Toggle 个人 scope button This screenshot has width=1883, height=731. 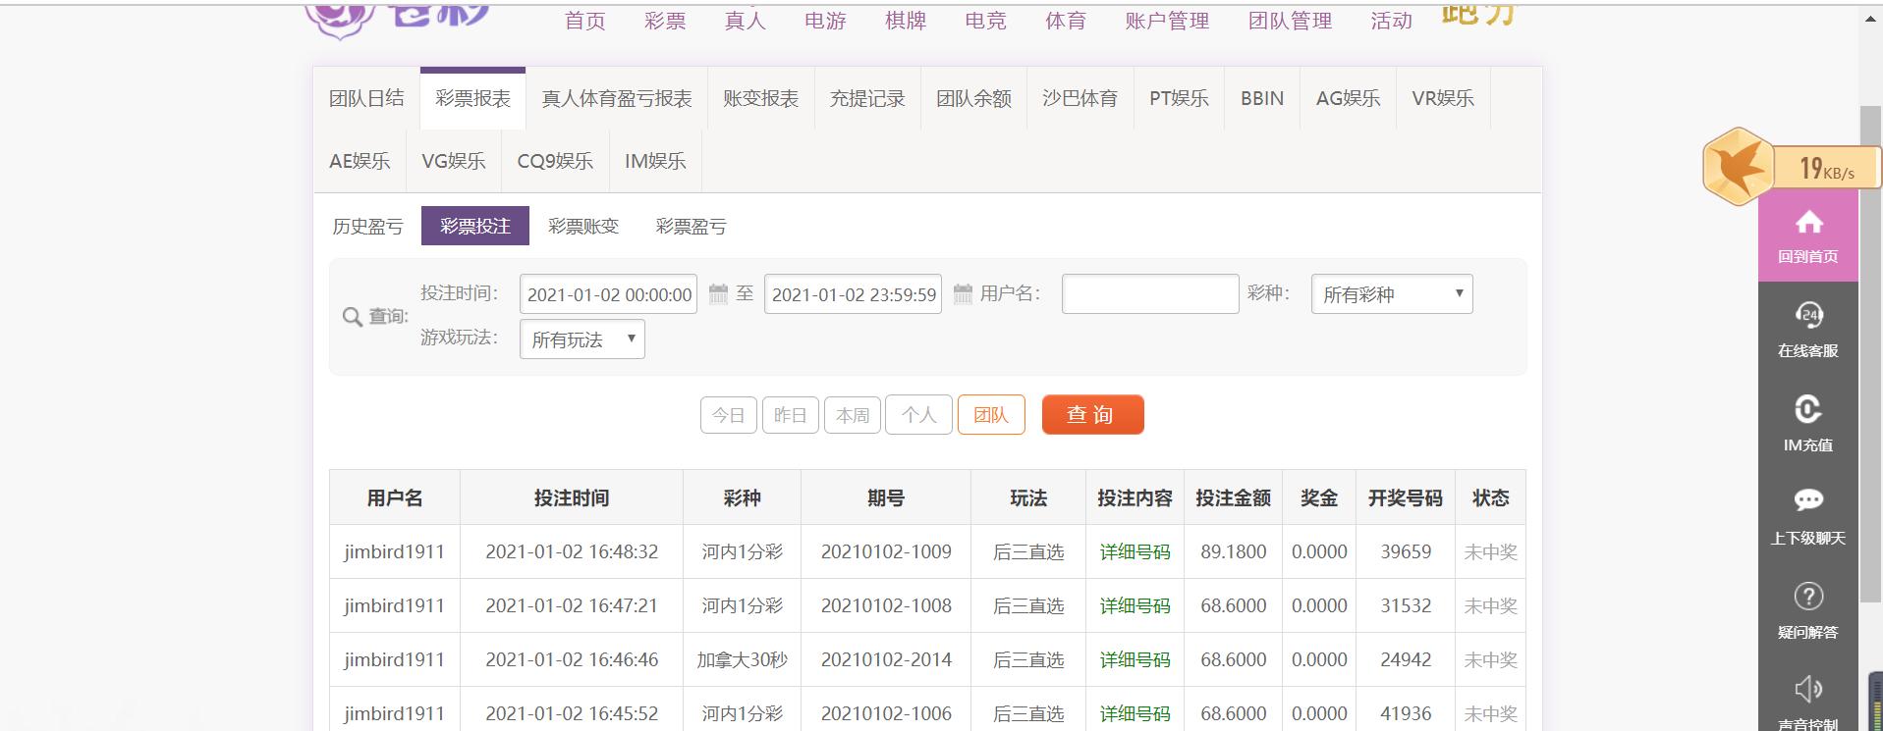pos(918,415)
